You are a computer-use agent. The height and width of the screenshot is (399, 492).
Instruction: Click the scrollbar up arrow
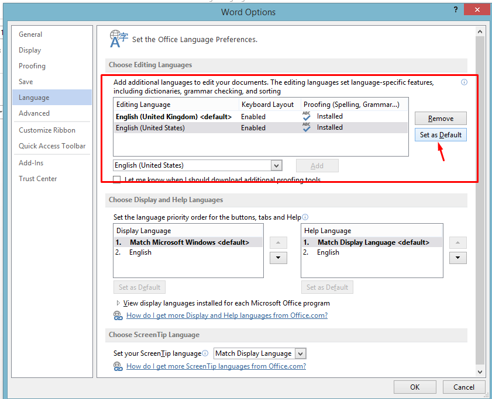(480, 32)
